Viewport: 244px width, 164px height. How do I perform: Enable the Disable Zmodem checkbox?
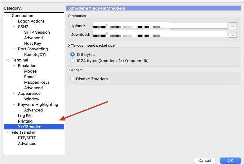[73, 79]
